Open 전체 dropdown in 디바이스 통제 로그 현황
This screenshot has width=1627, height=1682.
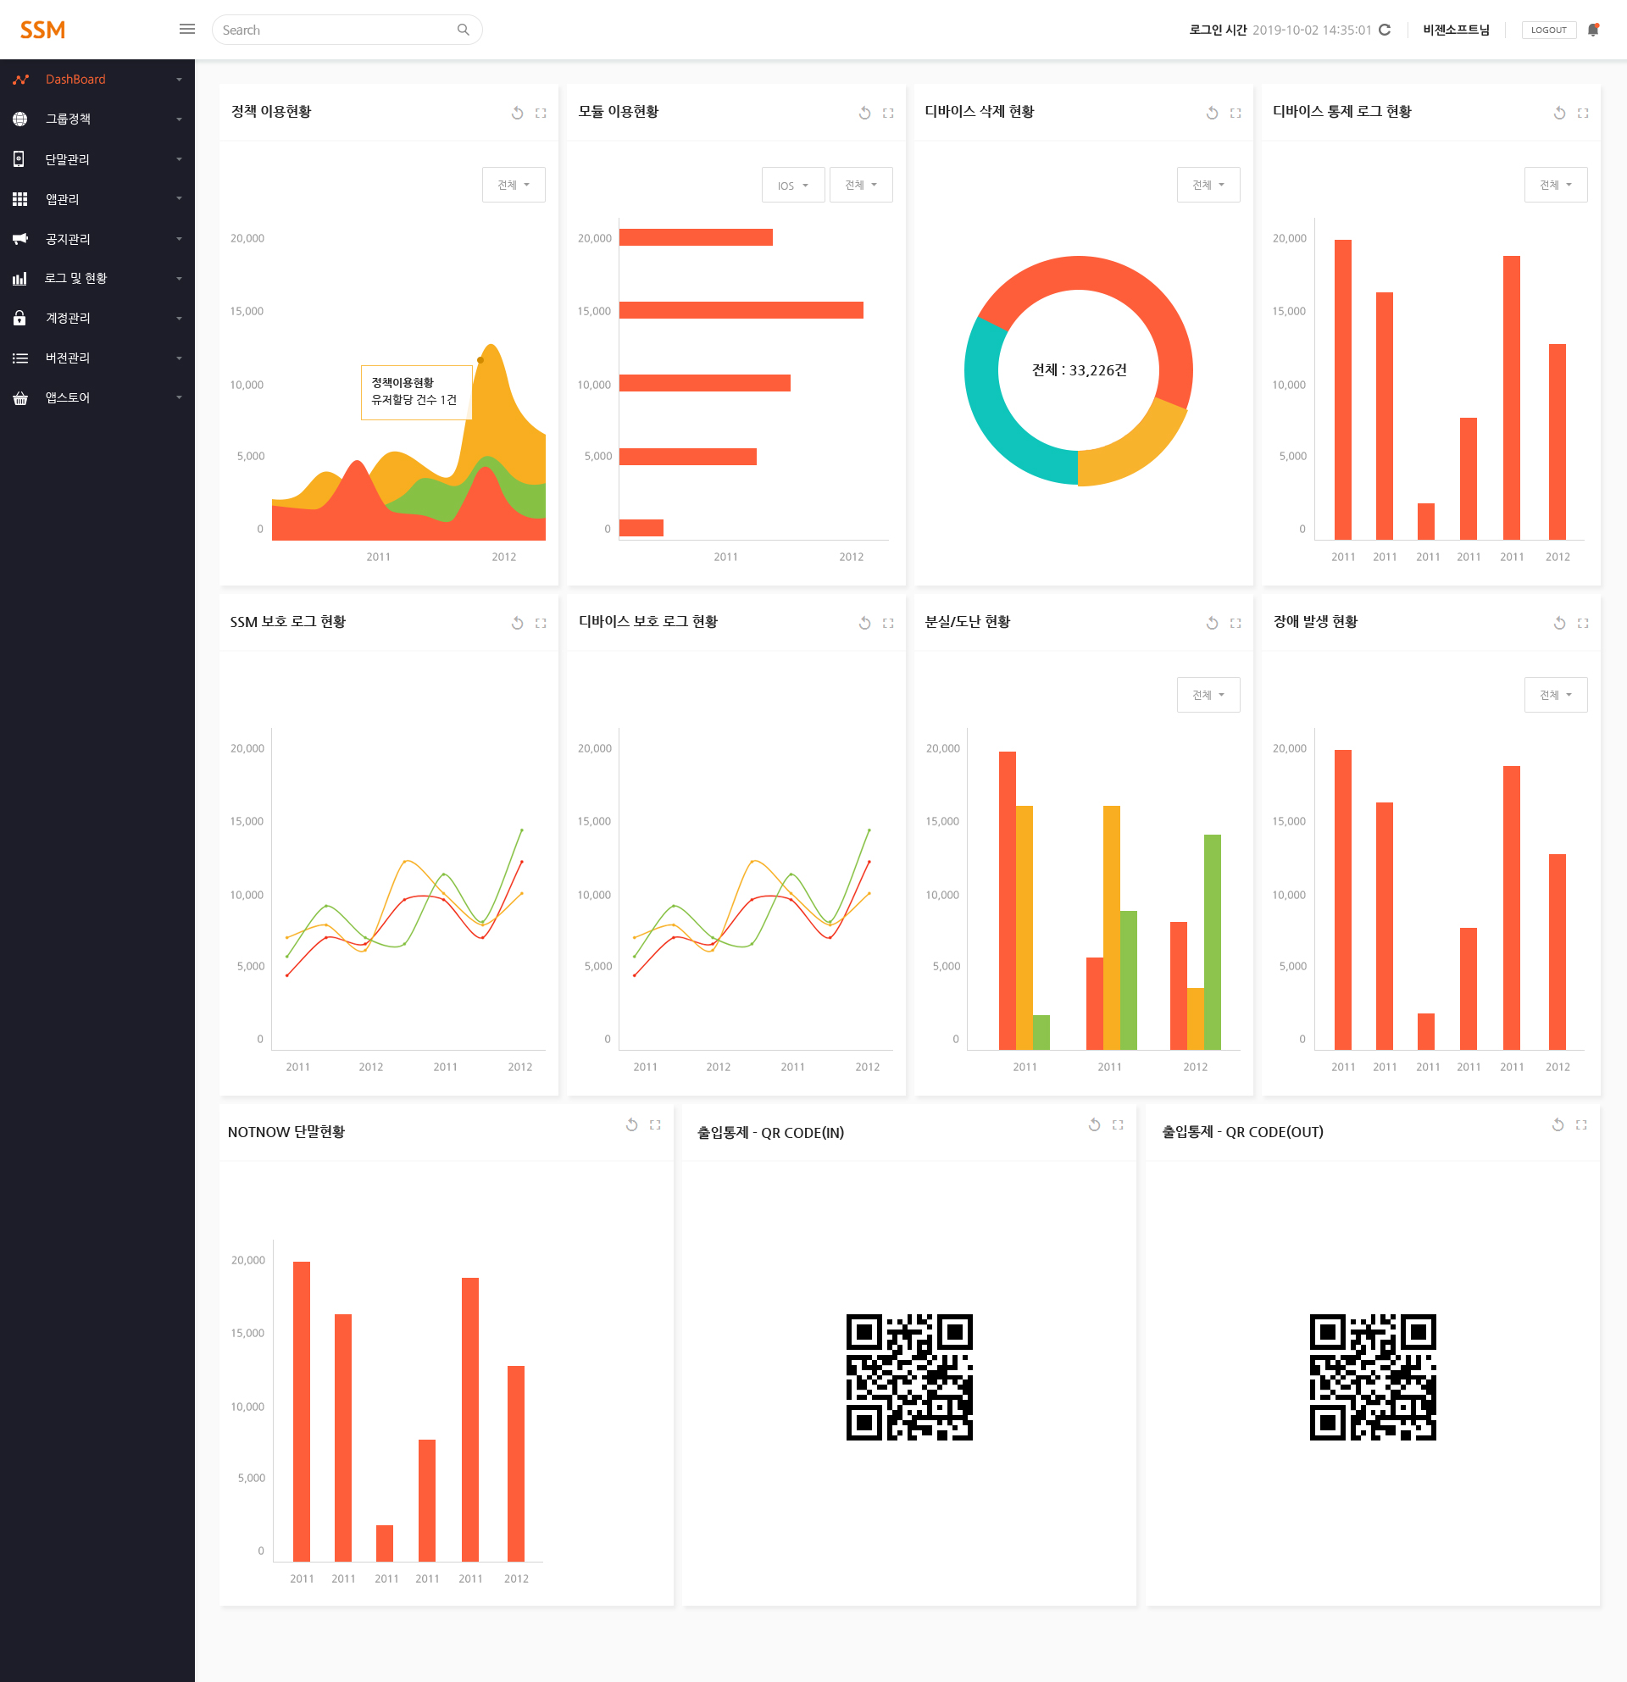(1556, 185)
